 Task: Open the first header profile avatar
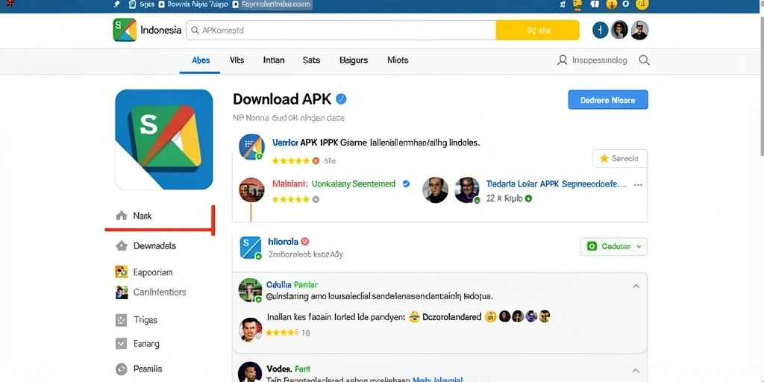click(619, 30)
